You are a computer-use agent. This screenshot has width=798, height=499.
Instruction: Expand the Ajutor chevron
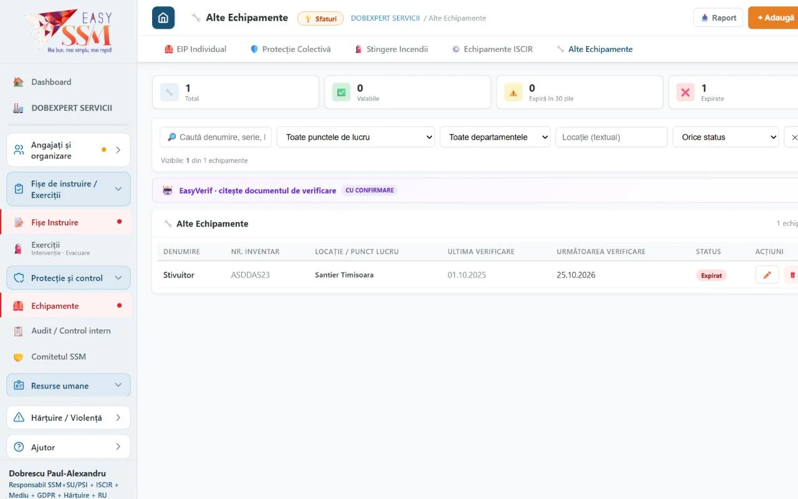118,447
